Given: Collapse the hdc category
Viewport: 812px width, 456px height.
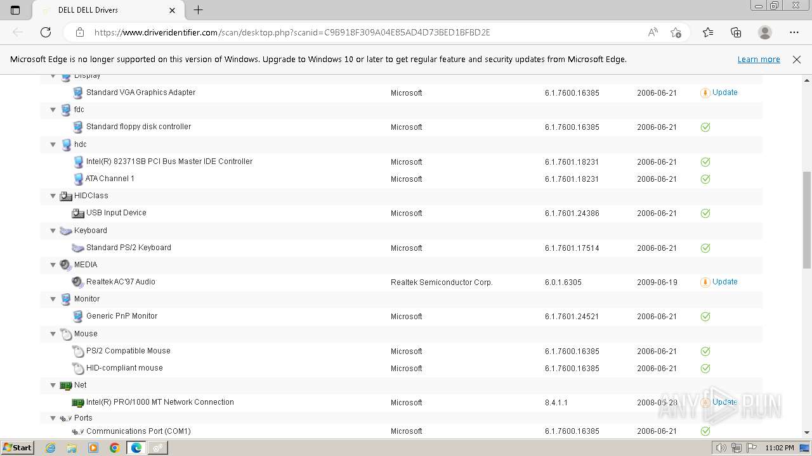Looking at the screenshot, I should pos(53,144).
